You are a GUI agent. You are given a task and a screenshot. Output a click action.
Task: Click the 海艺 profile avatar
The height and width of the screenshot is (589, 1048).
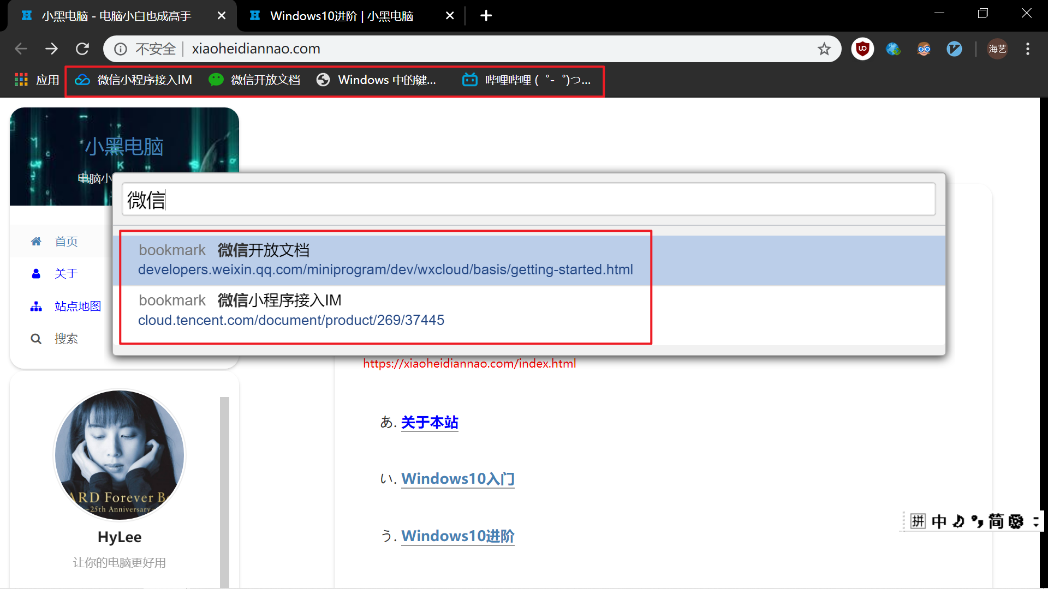(997, 49)
